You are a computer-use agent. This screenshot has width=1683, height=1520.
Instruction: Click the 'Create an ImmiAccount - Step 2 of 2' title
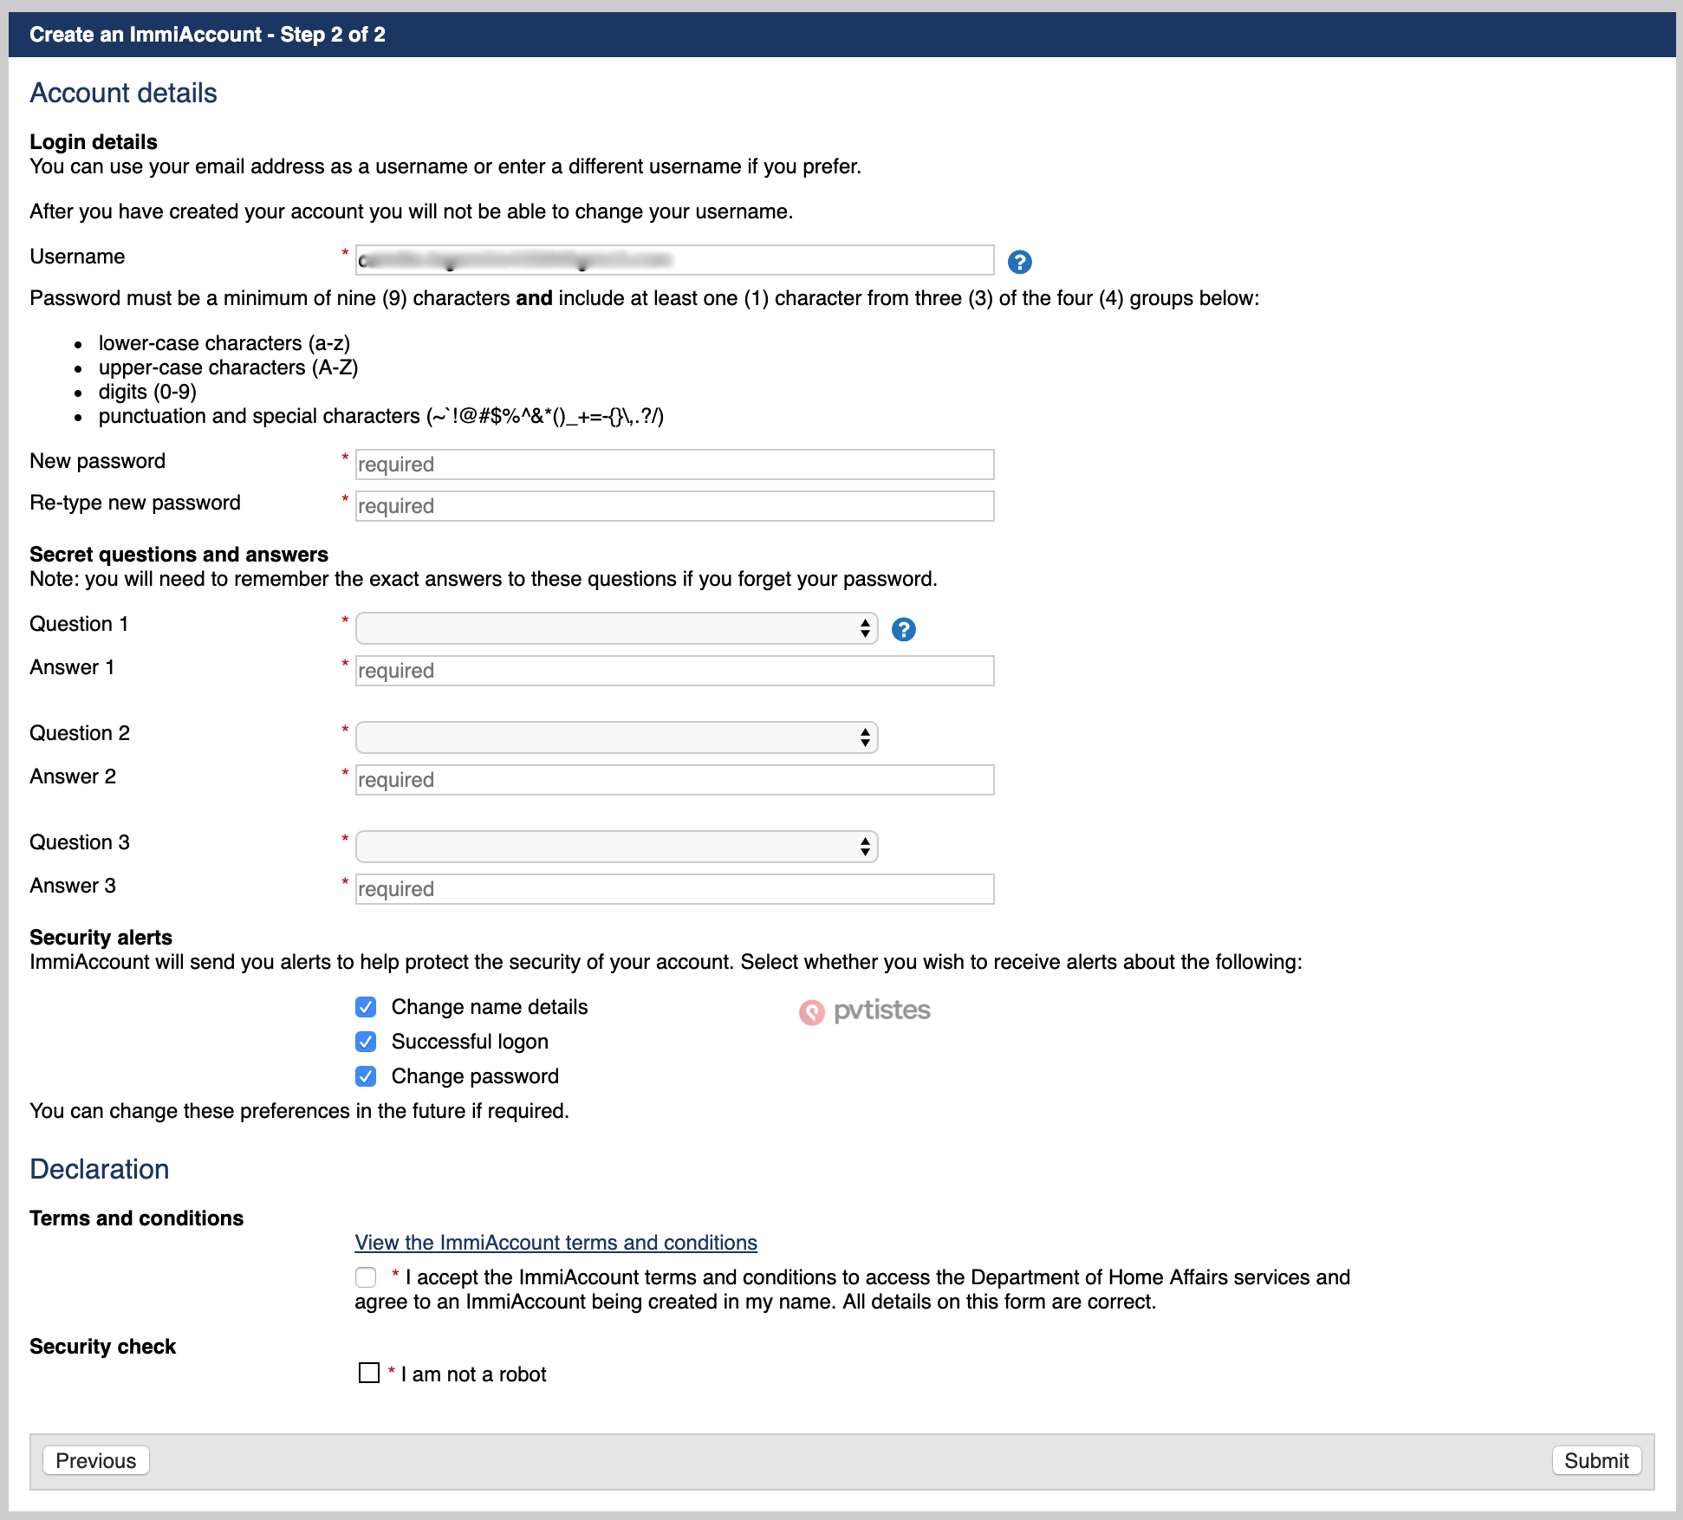[x=207, y=35]
